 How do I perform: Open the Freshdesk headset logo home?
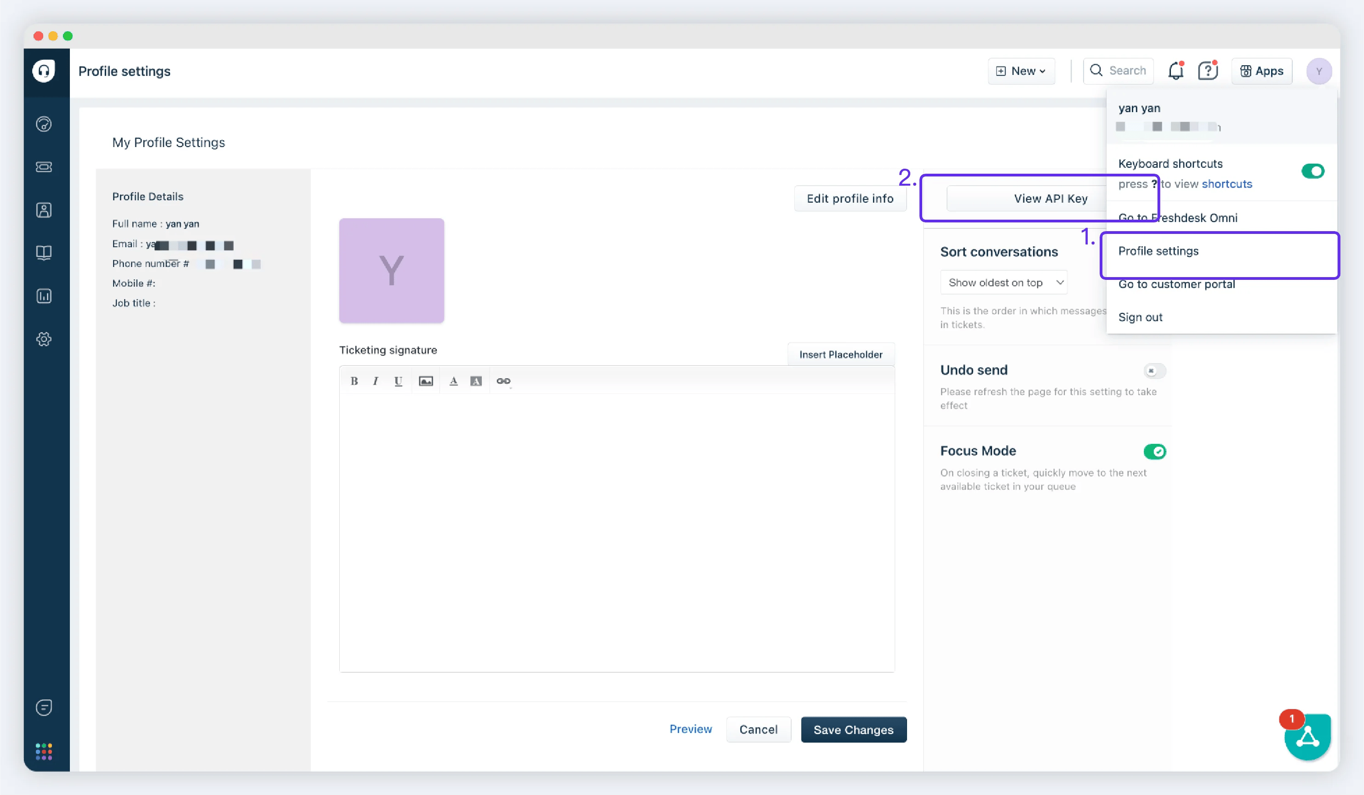(x=44, y=70)
